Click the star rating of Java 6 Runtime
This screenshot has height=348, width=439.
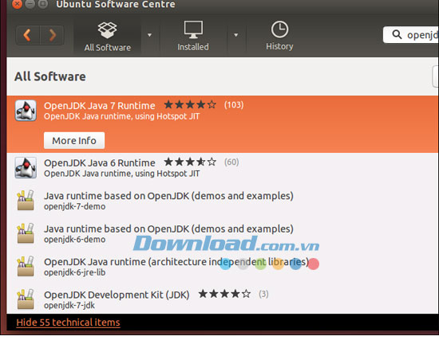(x=190, y=162)
